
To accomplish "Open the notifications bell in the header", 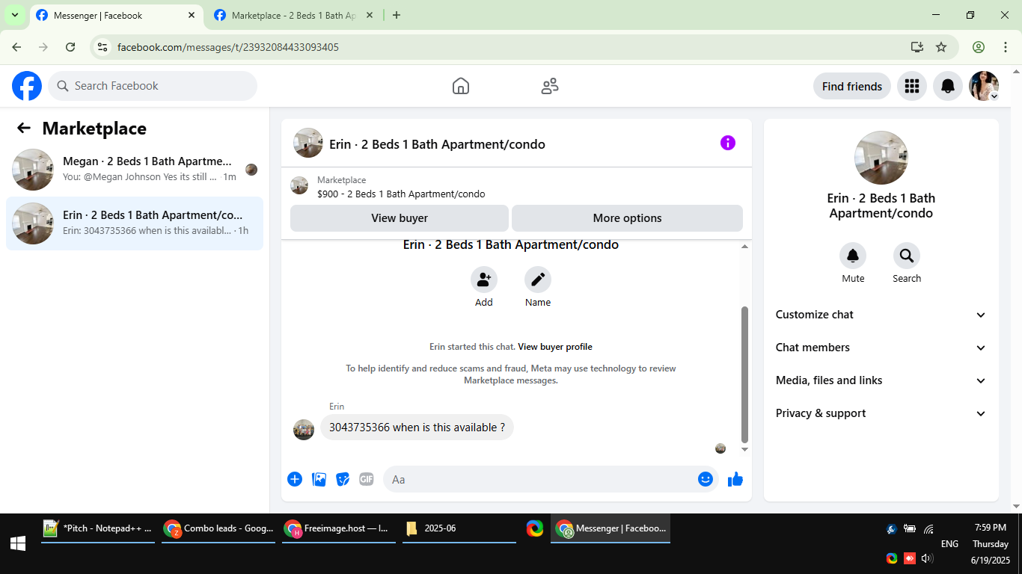I will pos(948,86).
